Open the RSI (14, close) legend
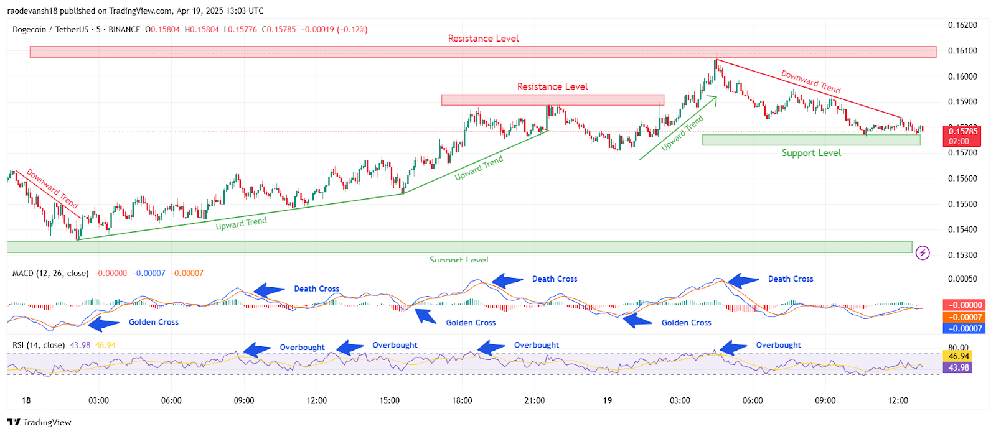996x434 pixels. pyautogui.click(x=39, y=345)
